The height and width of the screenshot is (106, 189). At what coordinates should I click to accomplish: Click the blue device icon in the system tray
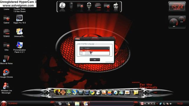click(161, 104)
